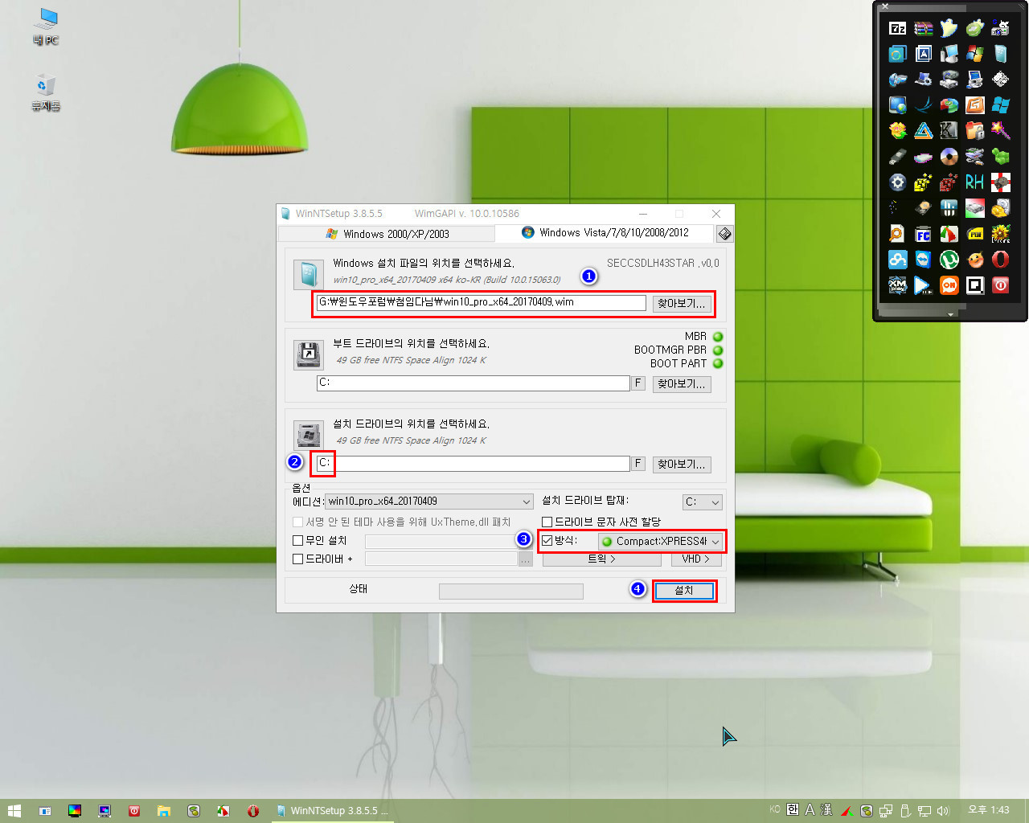This screenshot has width=1029, height=823.
Task: Open the Windows Start button
Action: (14, 811)
